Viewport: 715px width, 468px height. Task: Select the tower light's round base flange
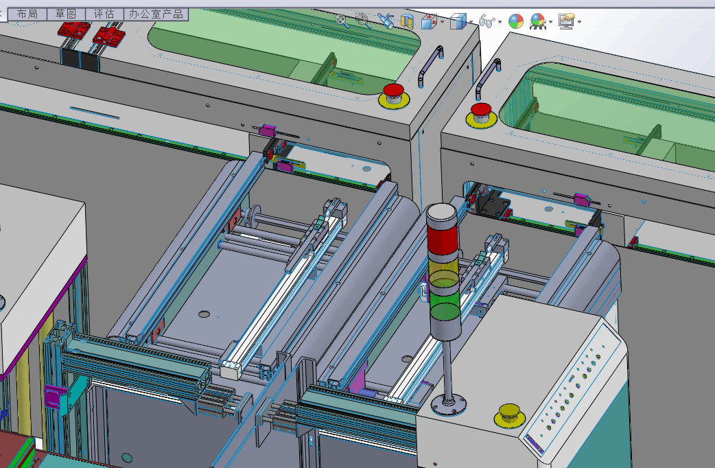coord(449,404)
